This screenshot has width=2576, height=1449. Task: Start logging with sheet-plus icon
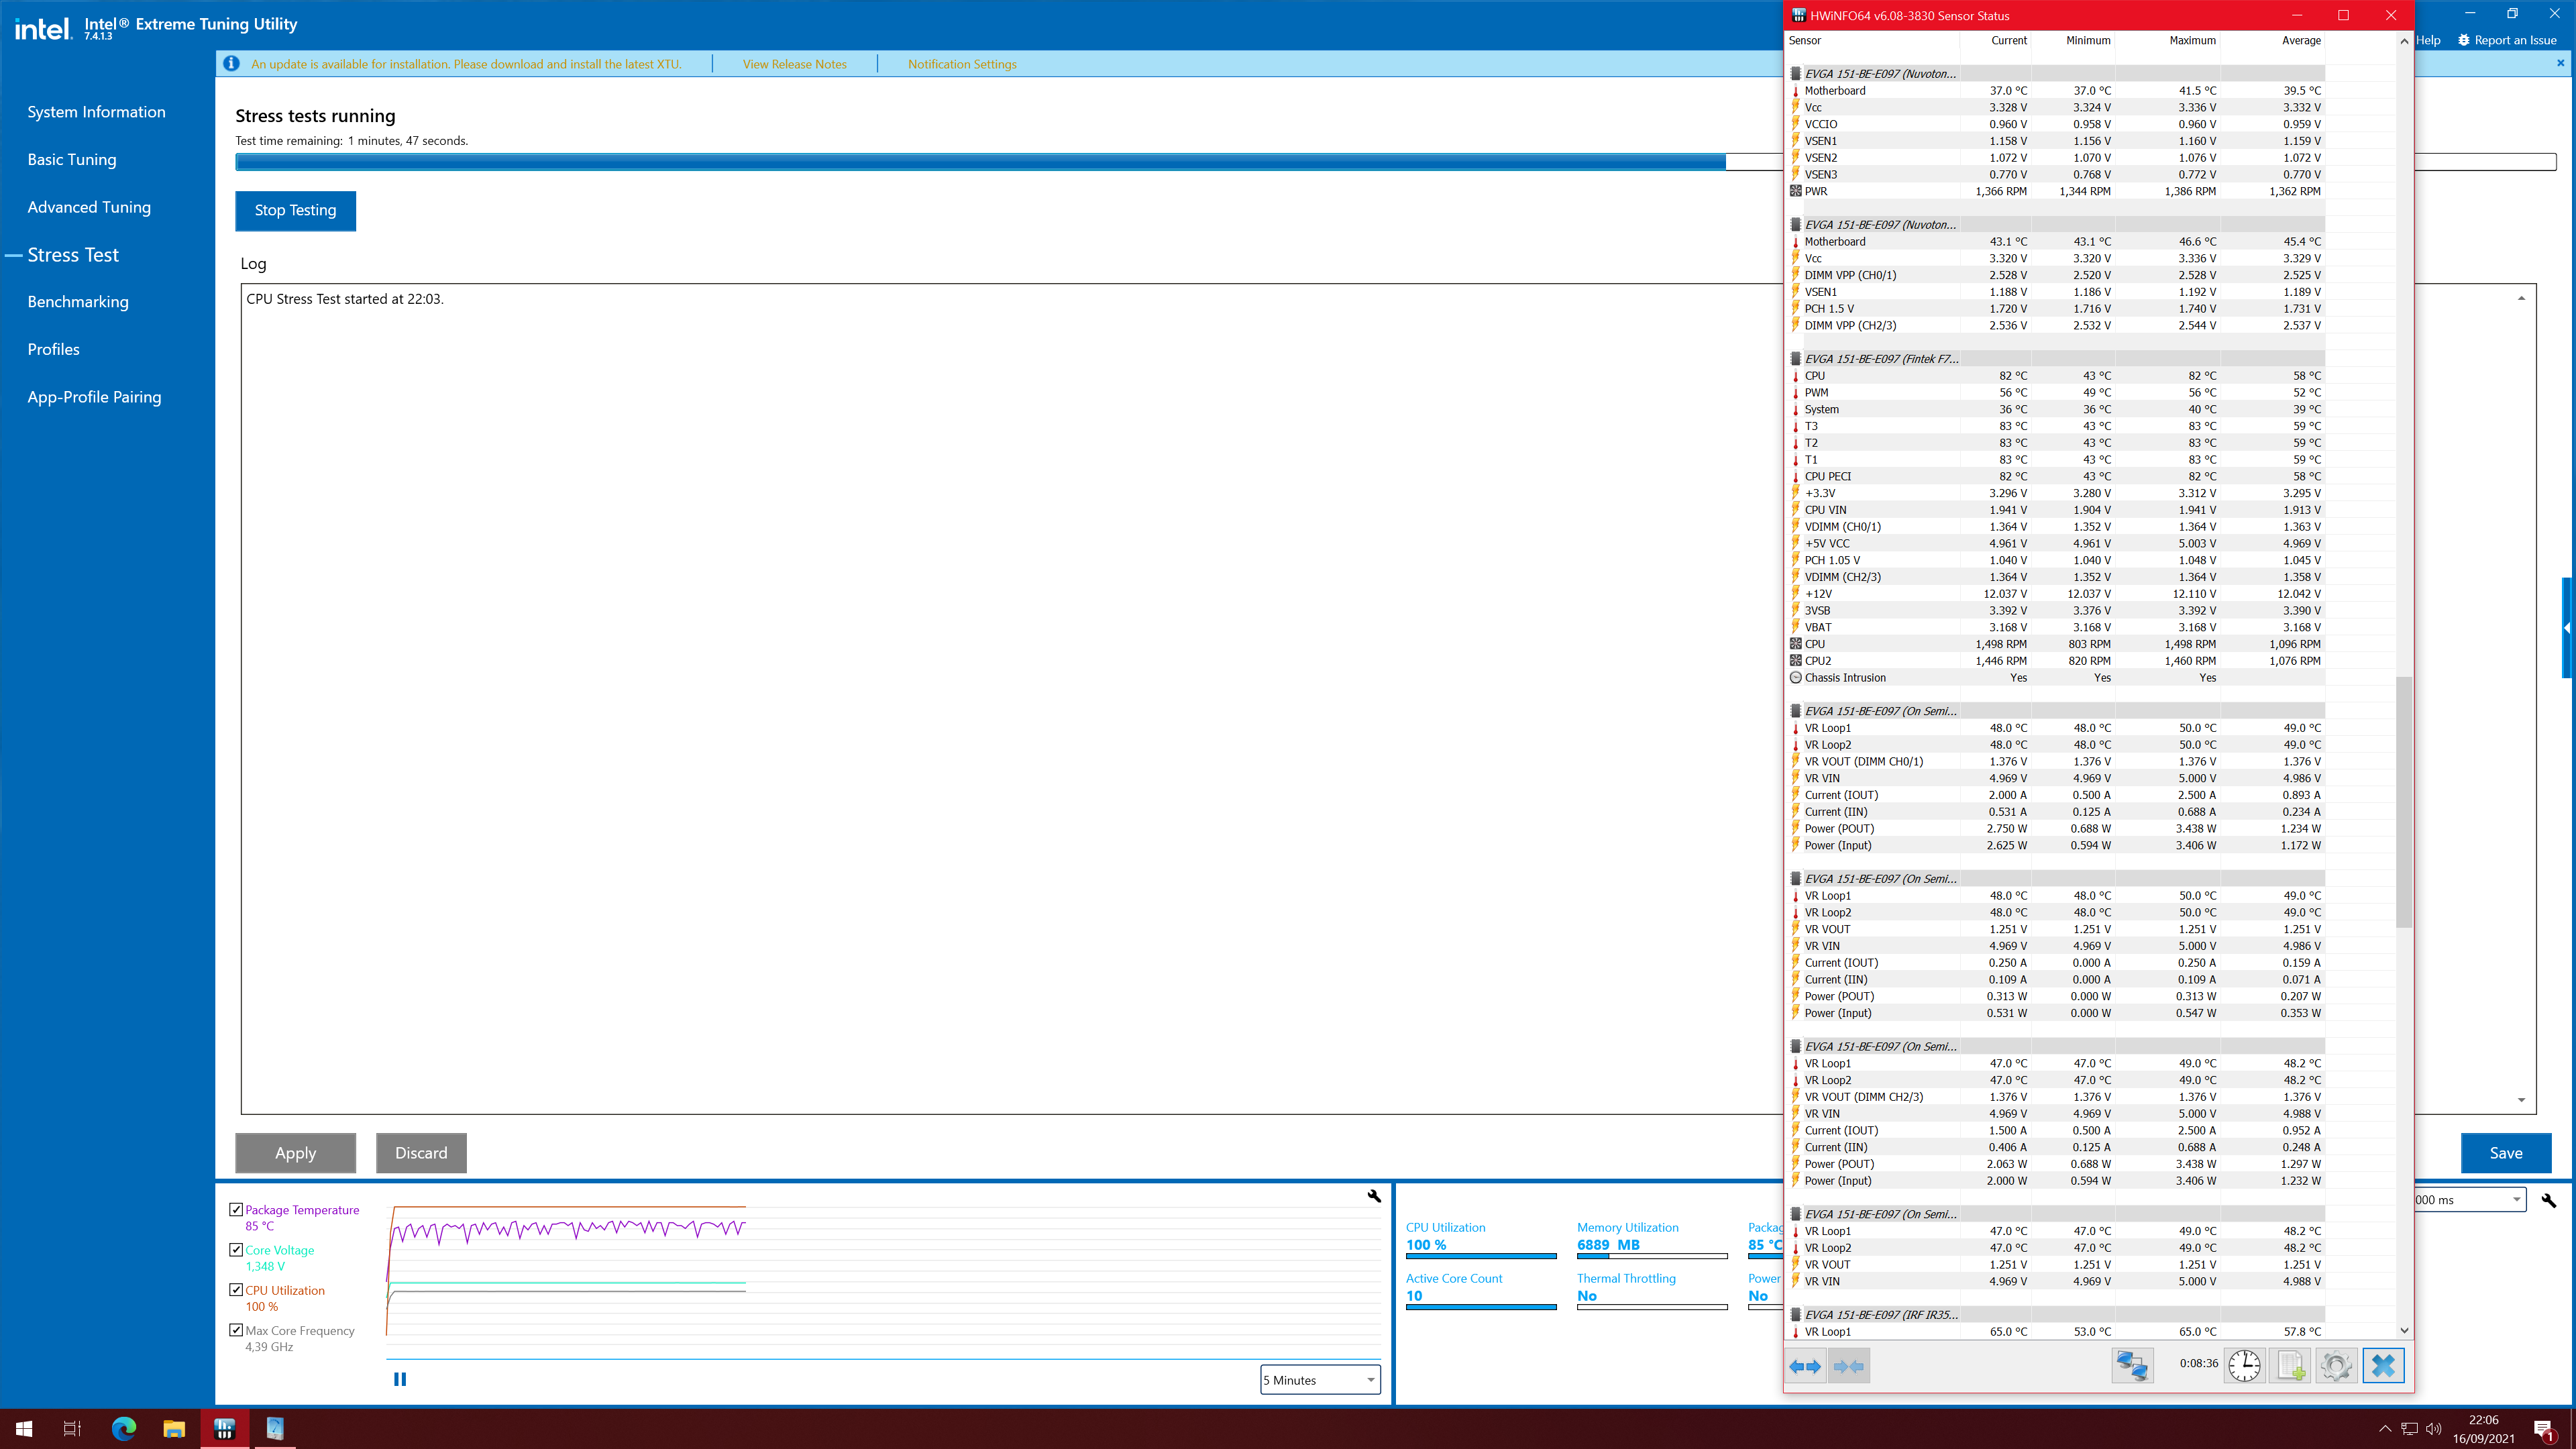pyautogui.click(x=2290, y=1366)
